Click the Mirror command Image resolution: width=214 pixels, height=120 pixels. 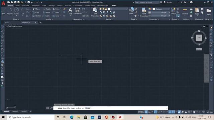tap(46, 12)
